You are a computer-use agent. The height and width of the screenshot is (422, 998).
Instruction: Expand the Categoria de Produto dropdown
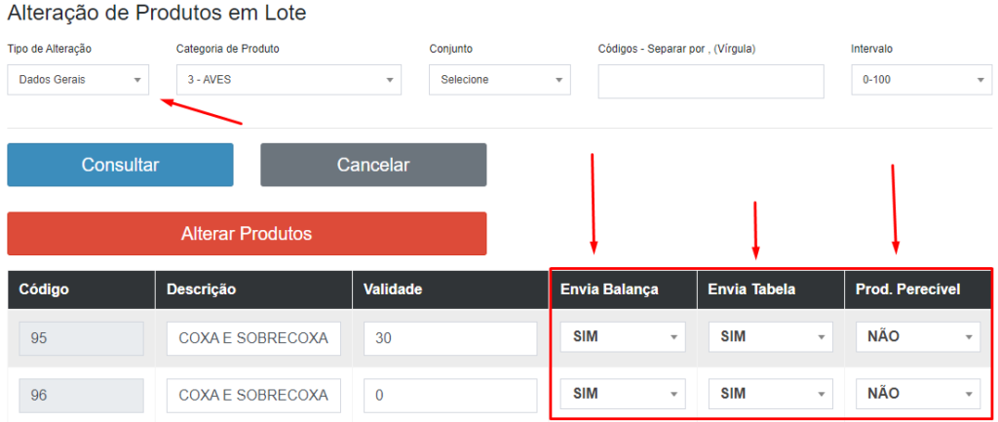pyautogui.click(x=288, y=80)
